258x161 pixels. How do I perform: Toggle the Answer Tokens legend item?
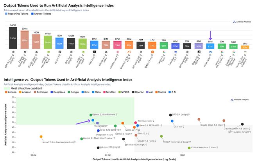32,14
